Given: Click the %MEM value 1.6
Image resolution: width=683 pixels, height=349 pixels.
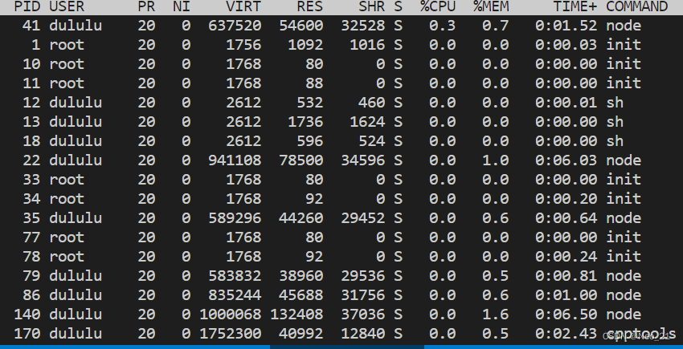Looking at the screenshot, I should (495, 315).
